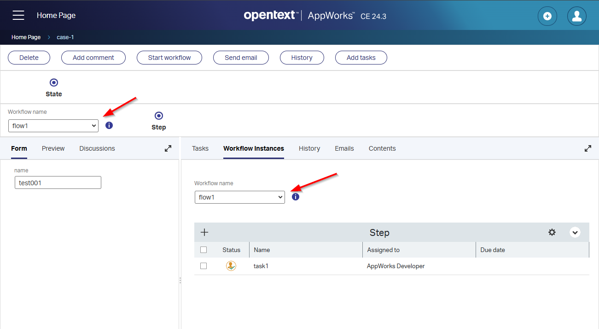Select the State radio button
Image resolution: width=599 pixels, height=329 pixels.
coord(54,82)
